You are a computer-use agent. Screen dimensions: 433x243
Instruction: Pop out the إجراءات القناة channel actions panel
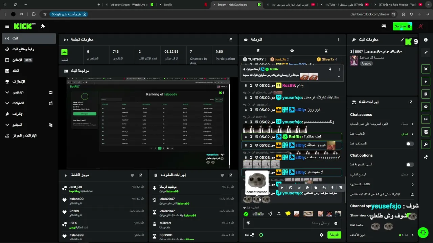[x=410, y=102]
